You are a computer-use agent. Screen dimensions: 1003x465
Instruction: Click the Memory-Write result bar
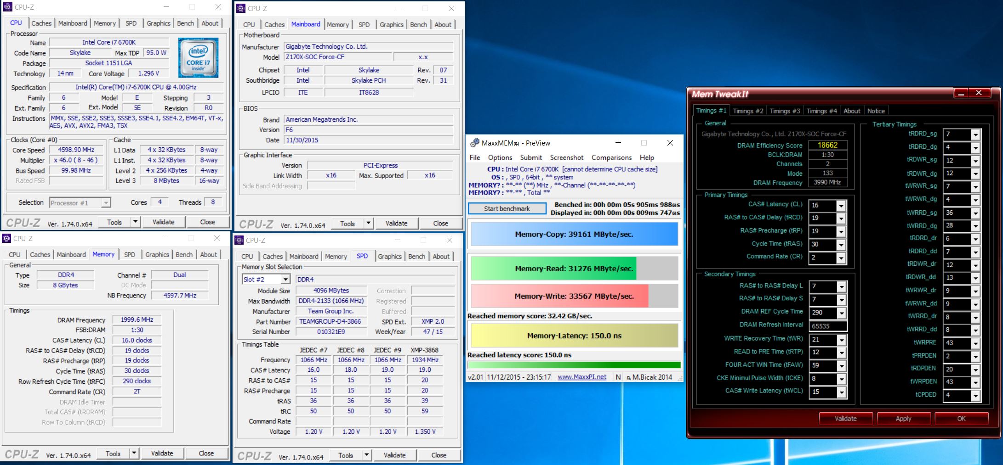574,296
